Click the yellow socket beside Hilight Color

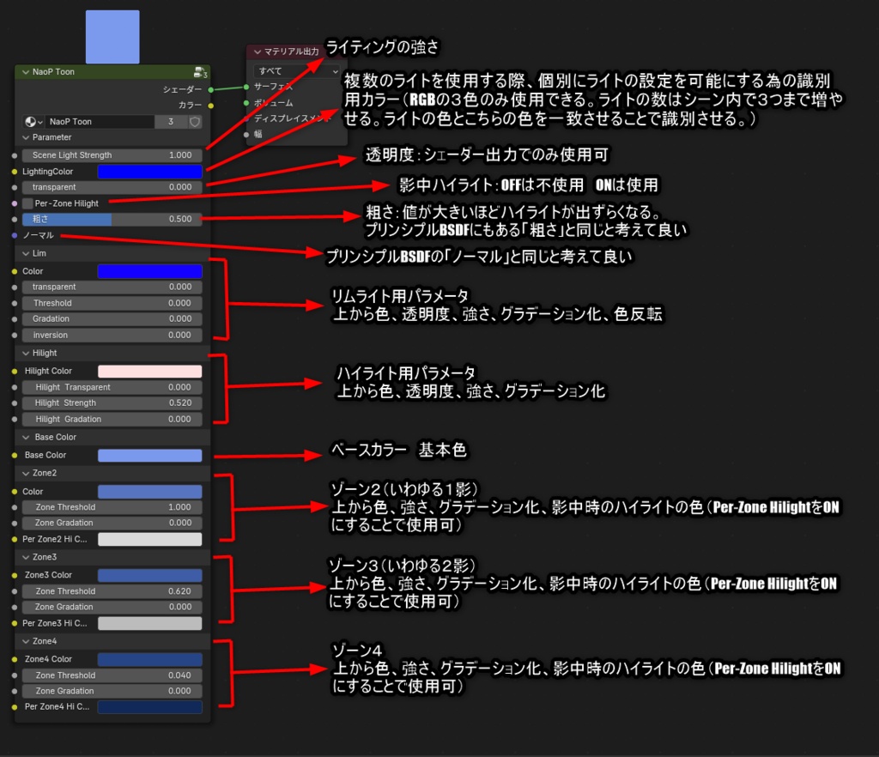point(15,370)
